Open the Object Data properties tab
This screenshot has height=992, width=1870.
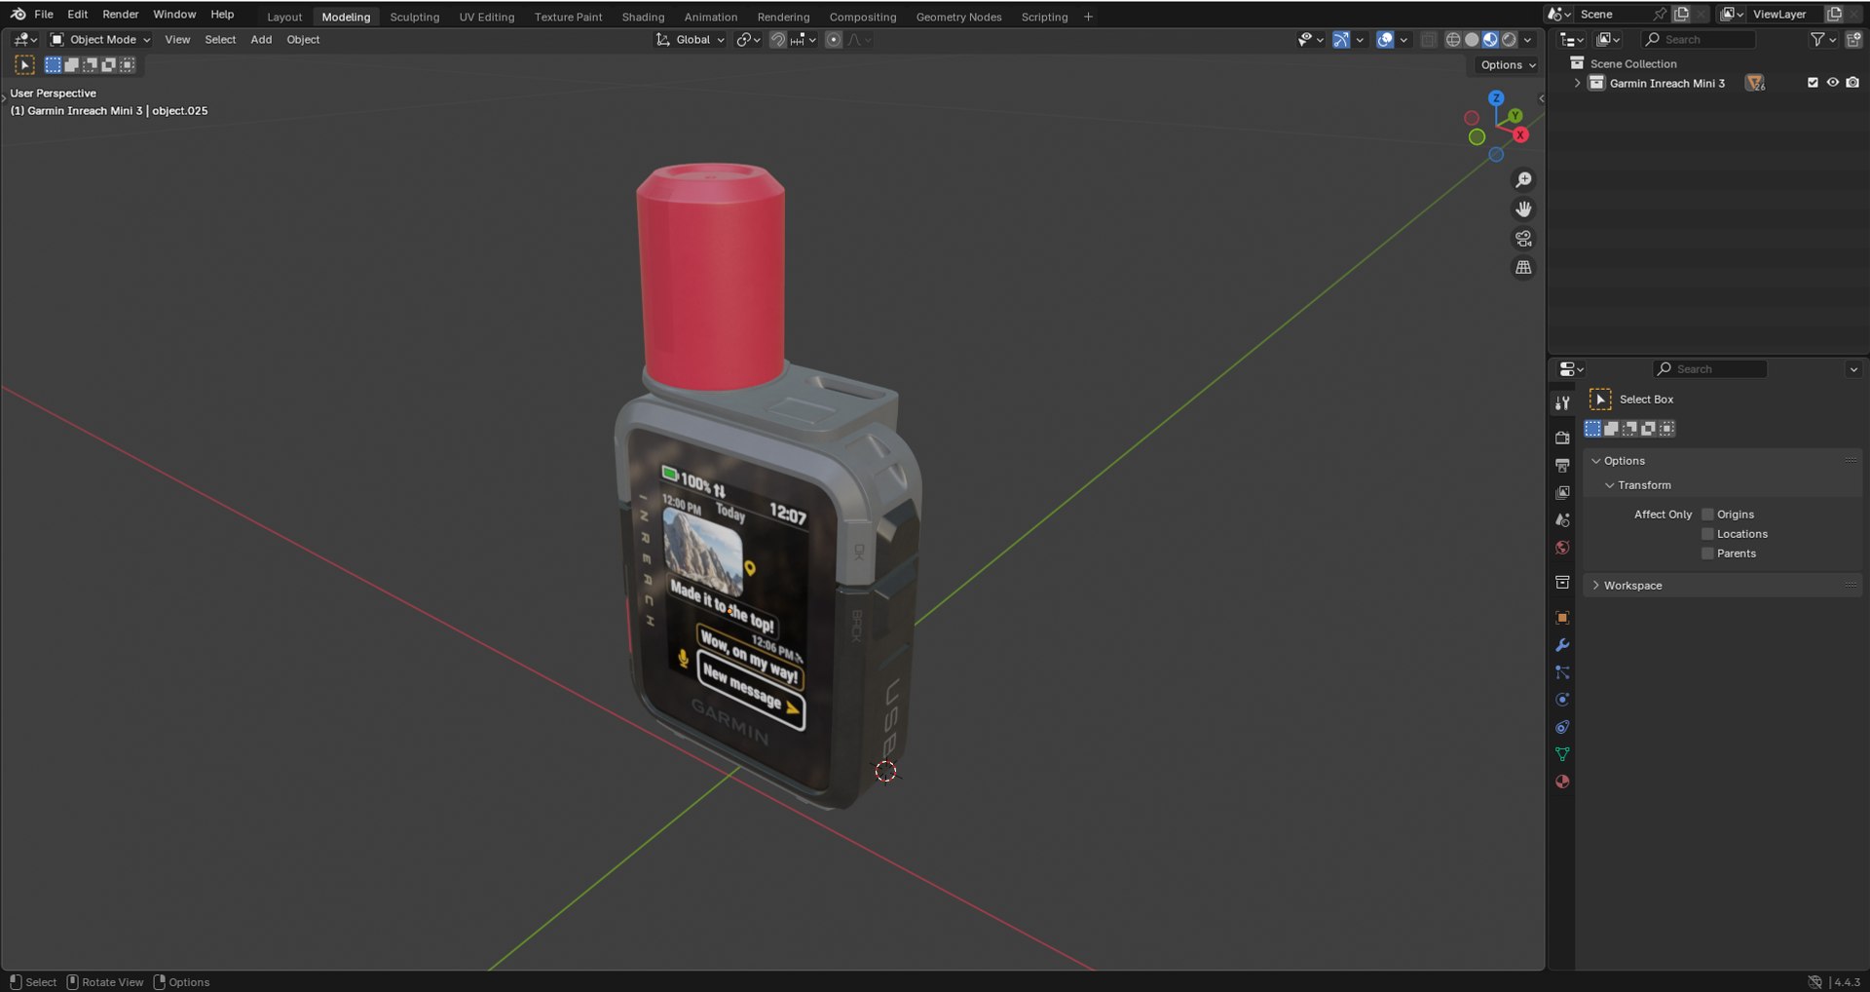point(1562,754)
